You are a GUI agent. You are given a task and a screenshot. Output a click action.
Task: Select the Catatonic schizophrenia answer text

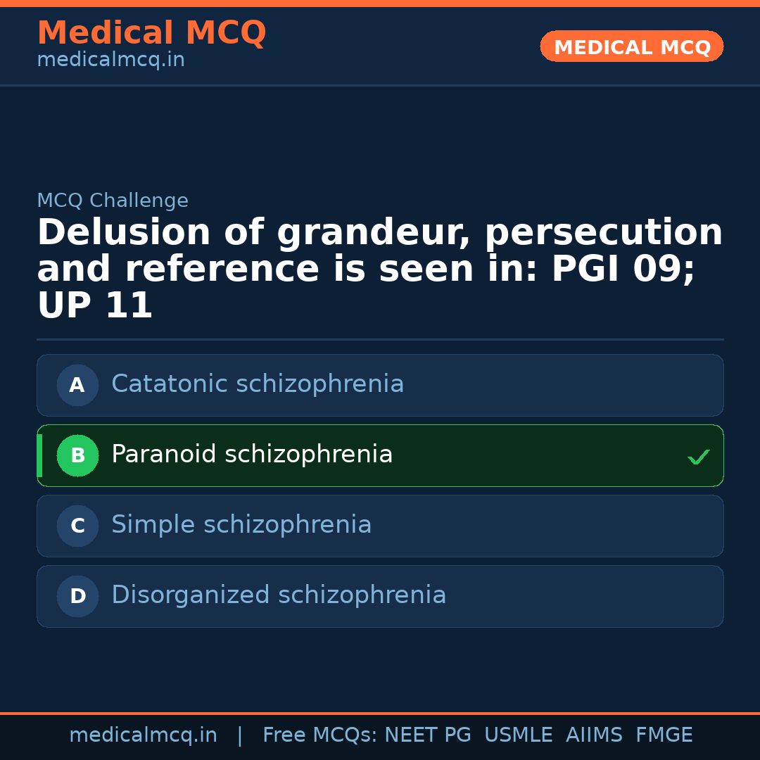click(258, 384)
